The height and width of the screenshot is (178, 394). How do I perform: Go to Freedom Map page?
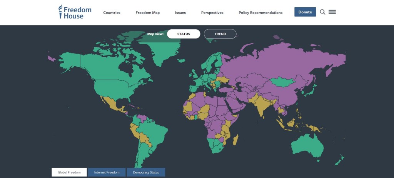[x=147, y=13]
